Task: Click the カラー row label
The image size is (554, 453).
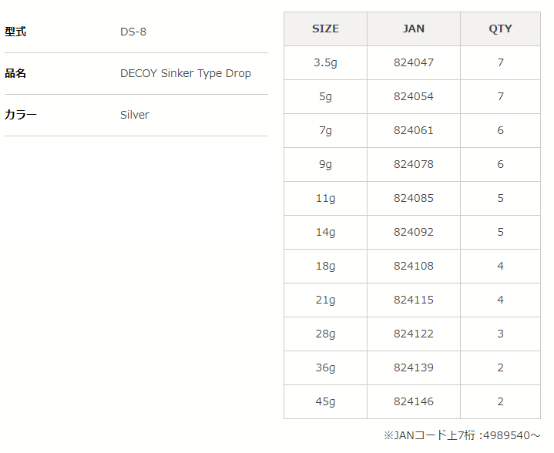Action: pos(21,115)
